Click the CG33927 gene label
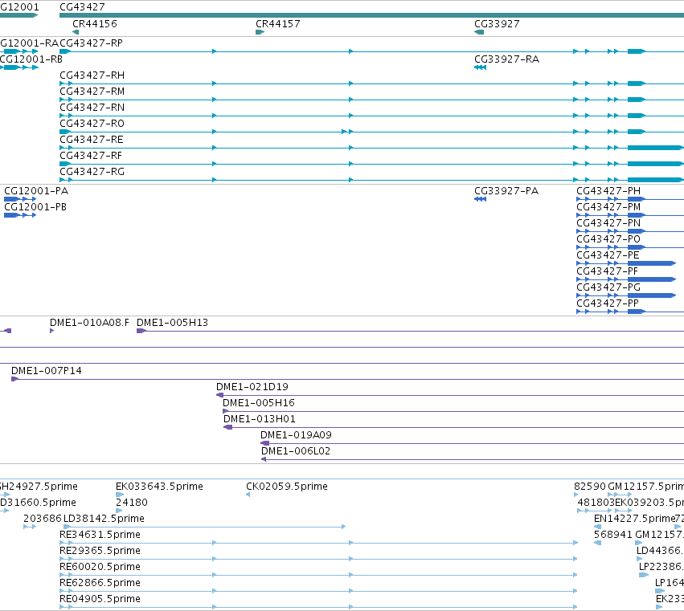 pyautogui.click(x=497, y=24)
